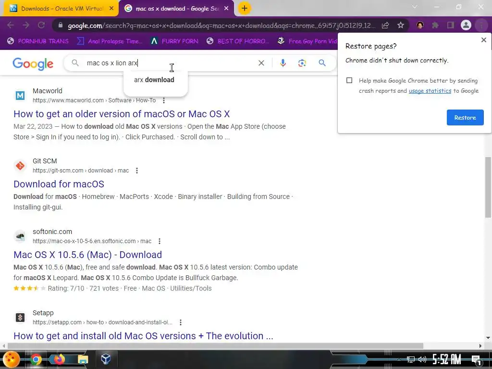Clear the Google search box text
492x369 pixels.
click(261, 63)
